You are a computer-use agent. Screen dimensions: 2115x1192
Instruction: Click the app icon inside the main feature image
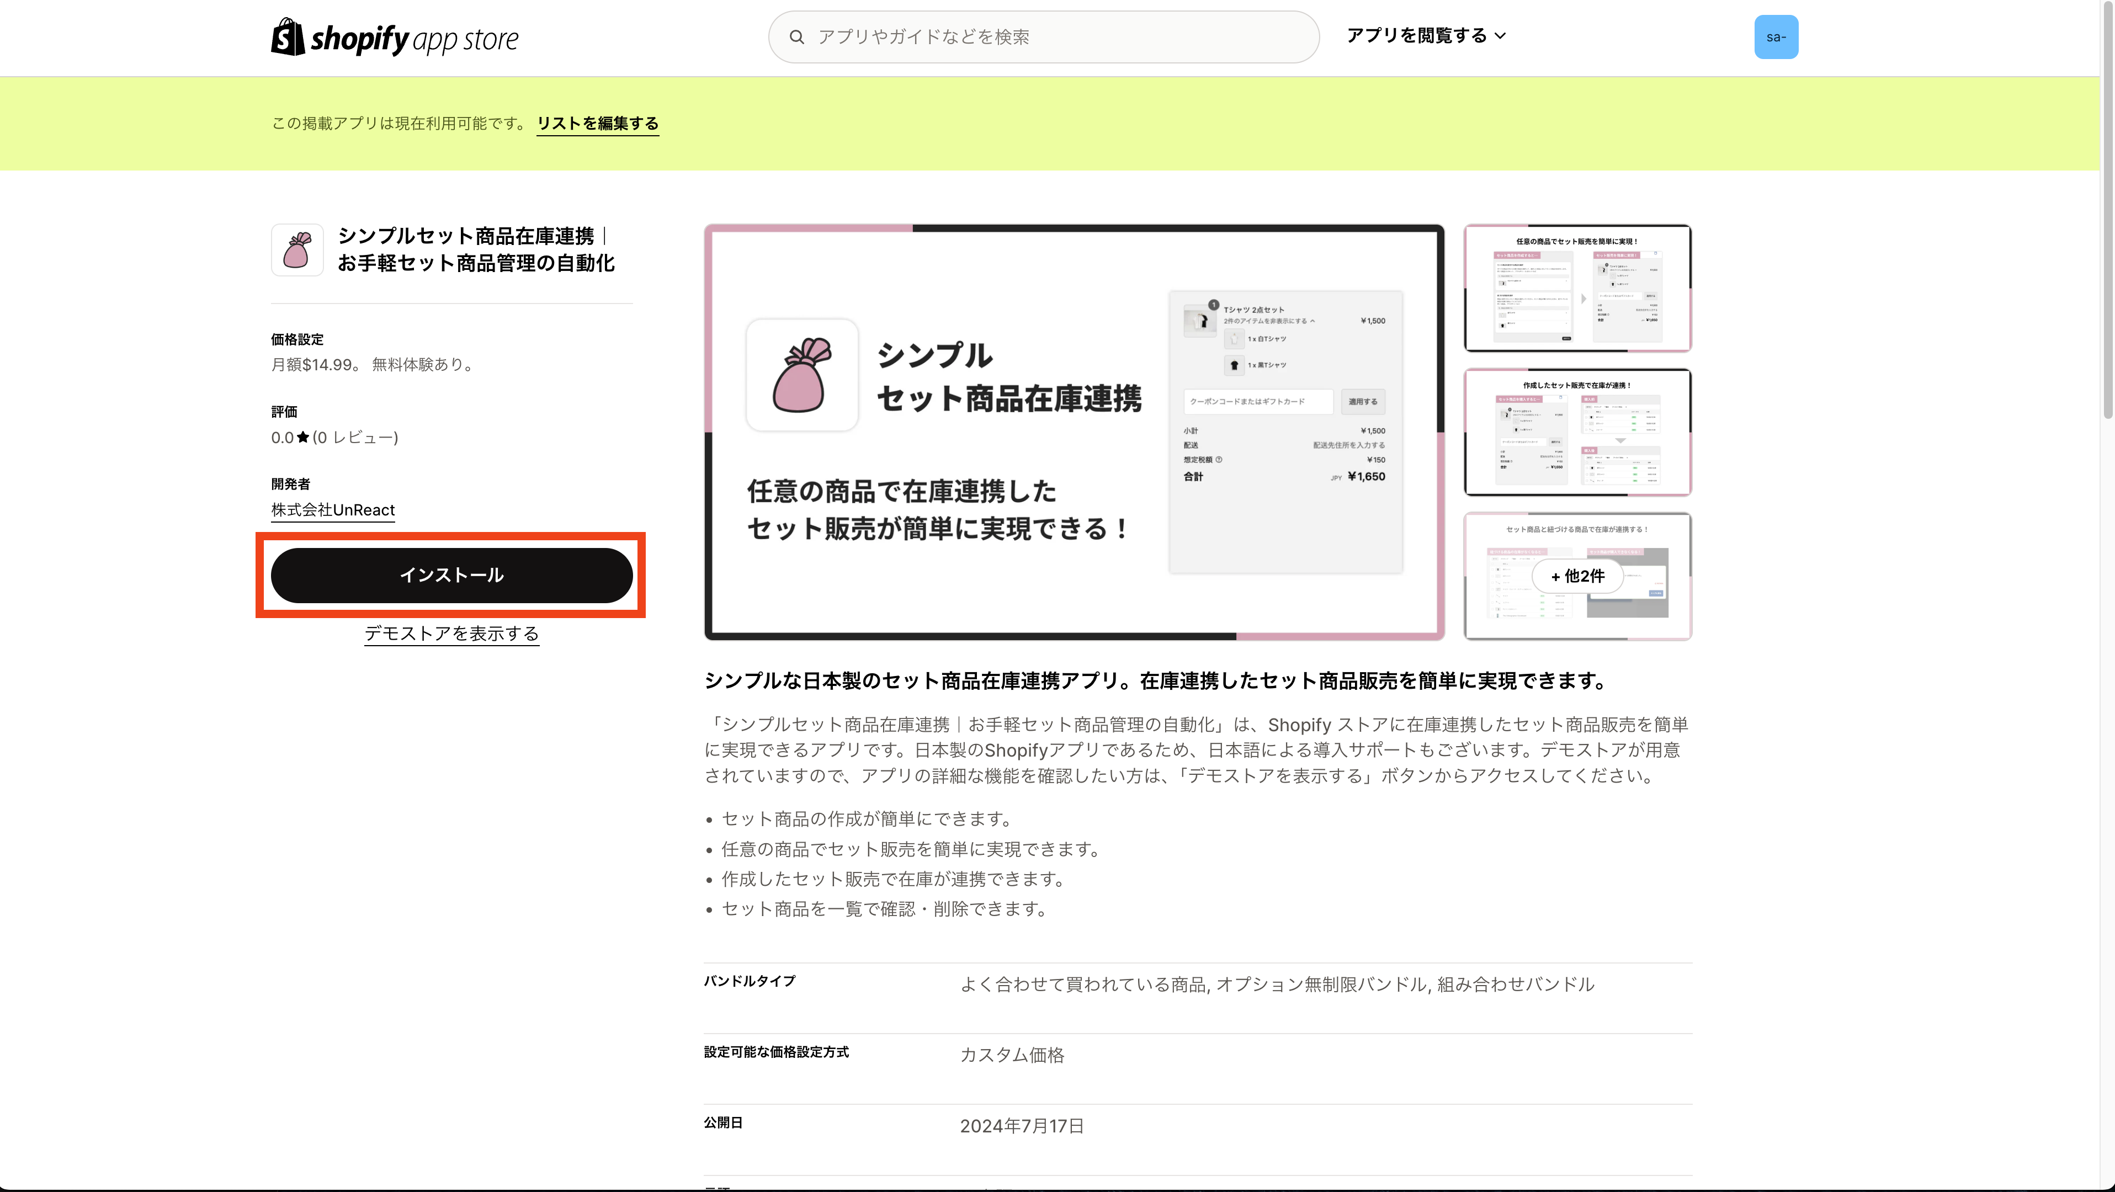click(x=801, y=375)
